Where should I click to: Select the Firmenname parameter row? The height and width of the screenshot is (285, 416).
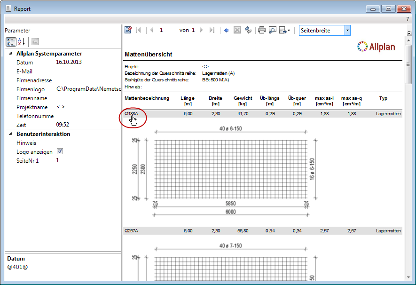[63, 98]
